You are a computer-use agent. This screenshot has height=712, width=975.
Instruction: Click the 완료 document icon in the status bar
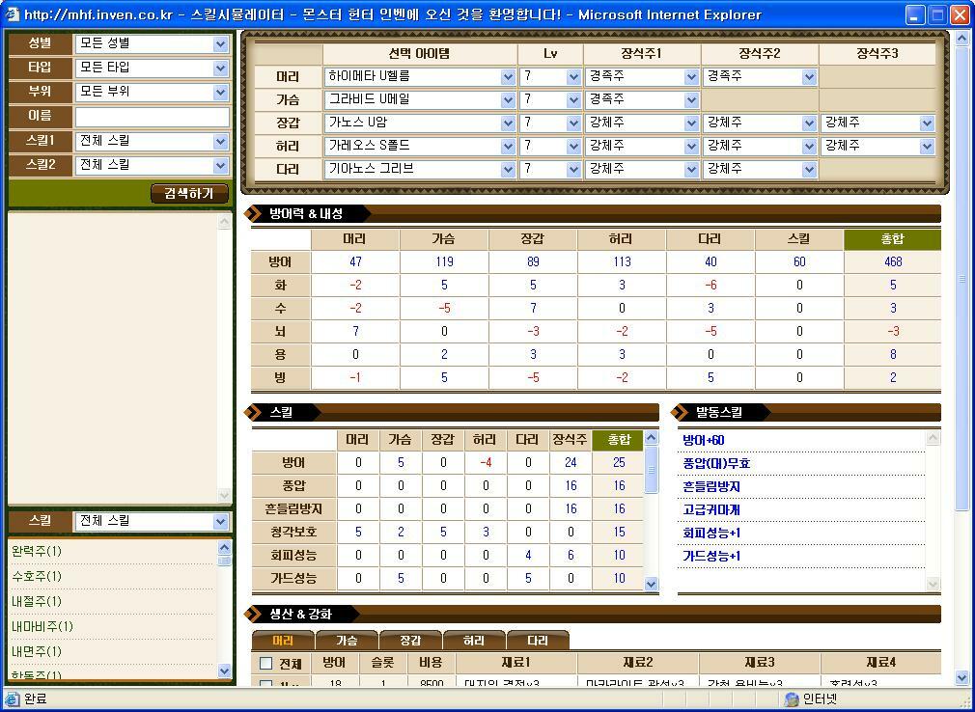(12, 698)
